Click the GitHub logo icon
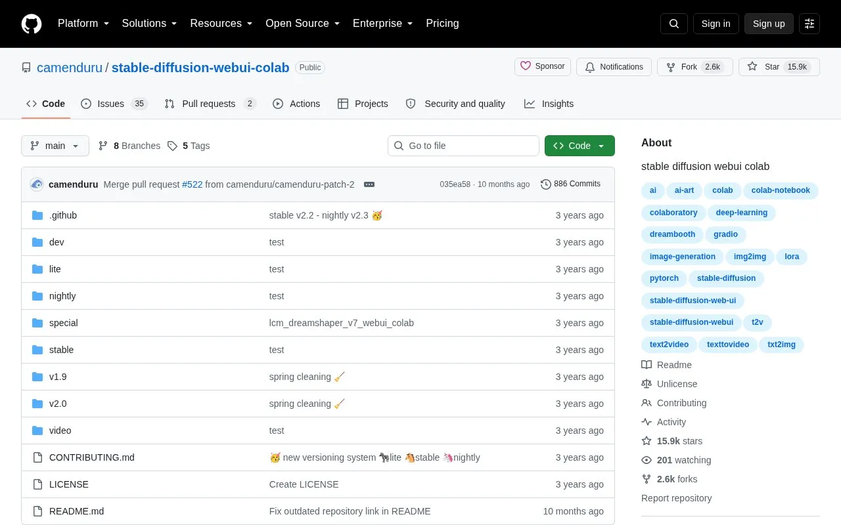Screen dimensions: 841x525 pyautogui.click(x=32, y=24)
